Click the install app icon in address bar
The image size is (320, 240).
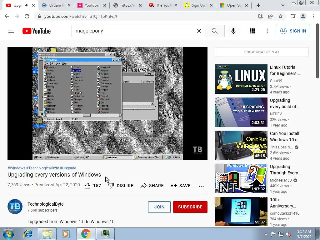point(261,16)
